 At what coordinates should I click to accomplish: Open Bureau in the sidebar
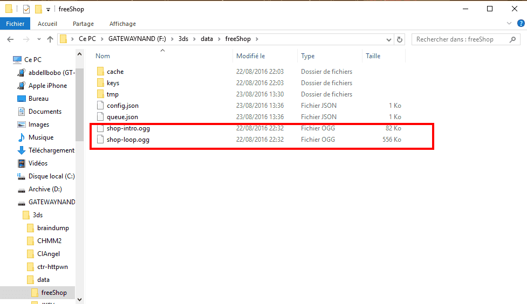pos(38,99)
